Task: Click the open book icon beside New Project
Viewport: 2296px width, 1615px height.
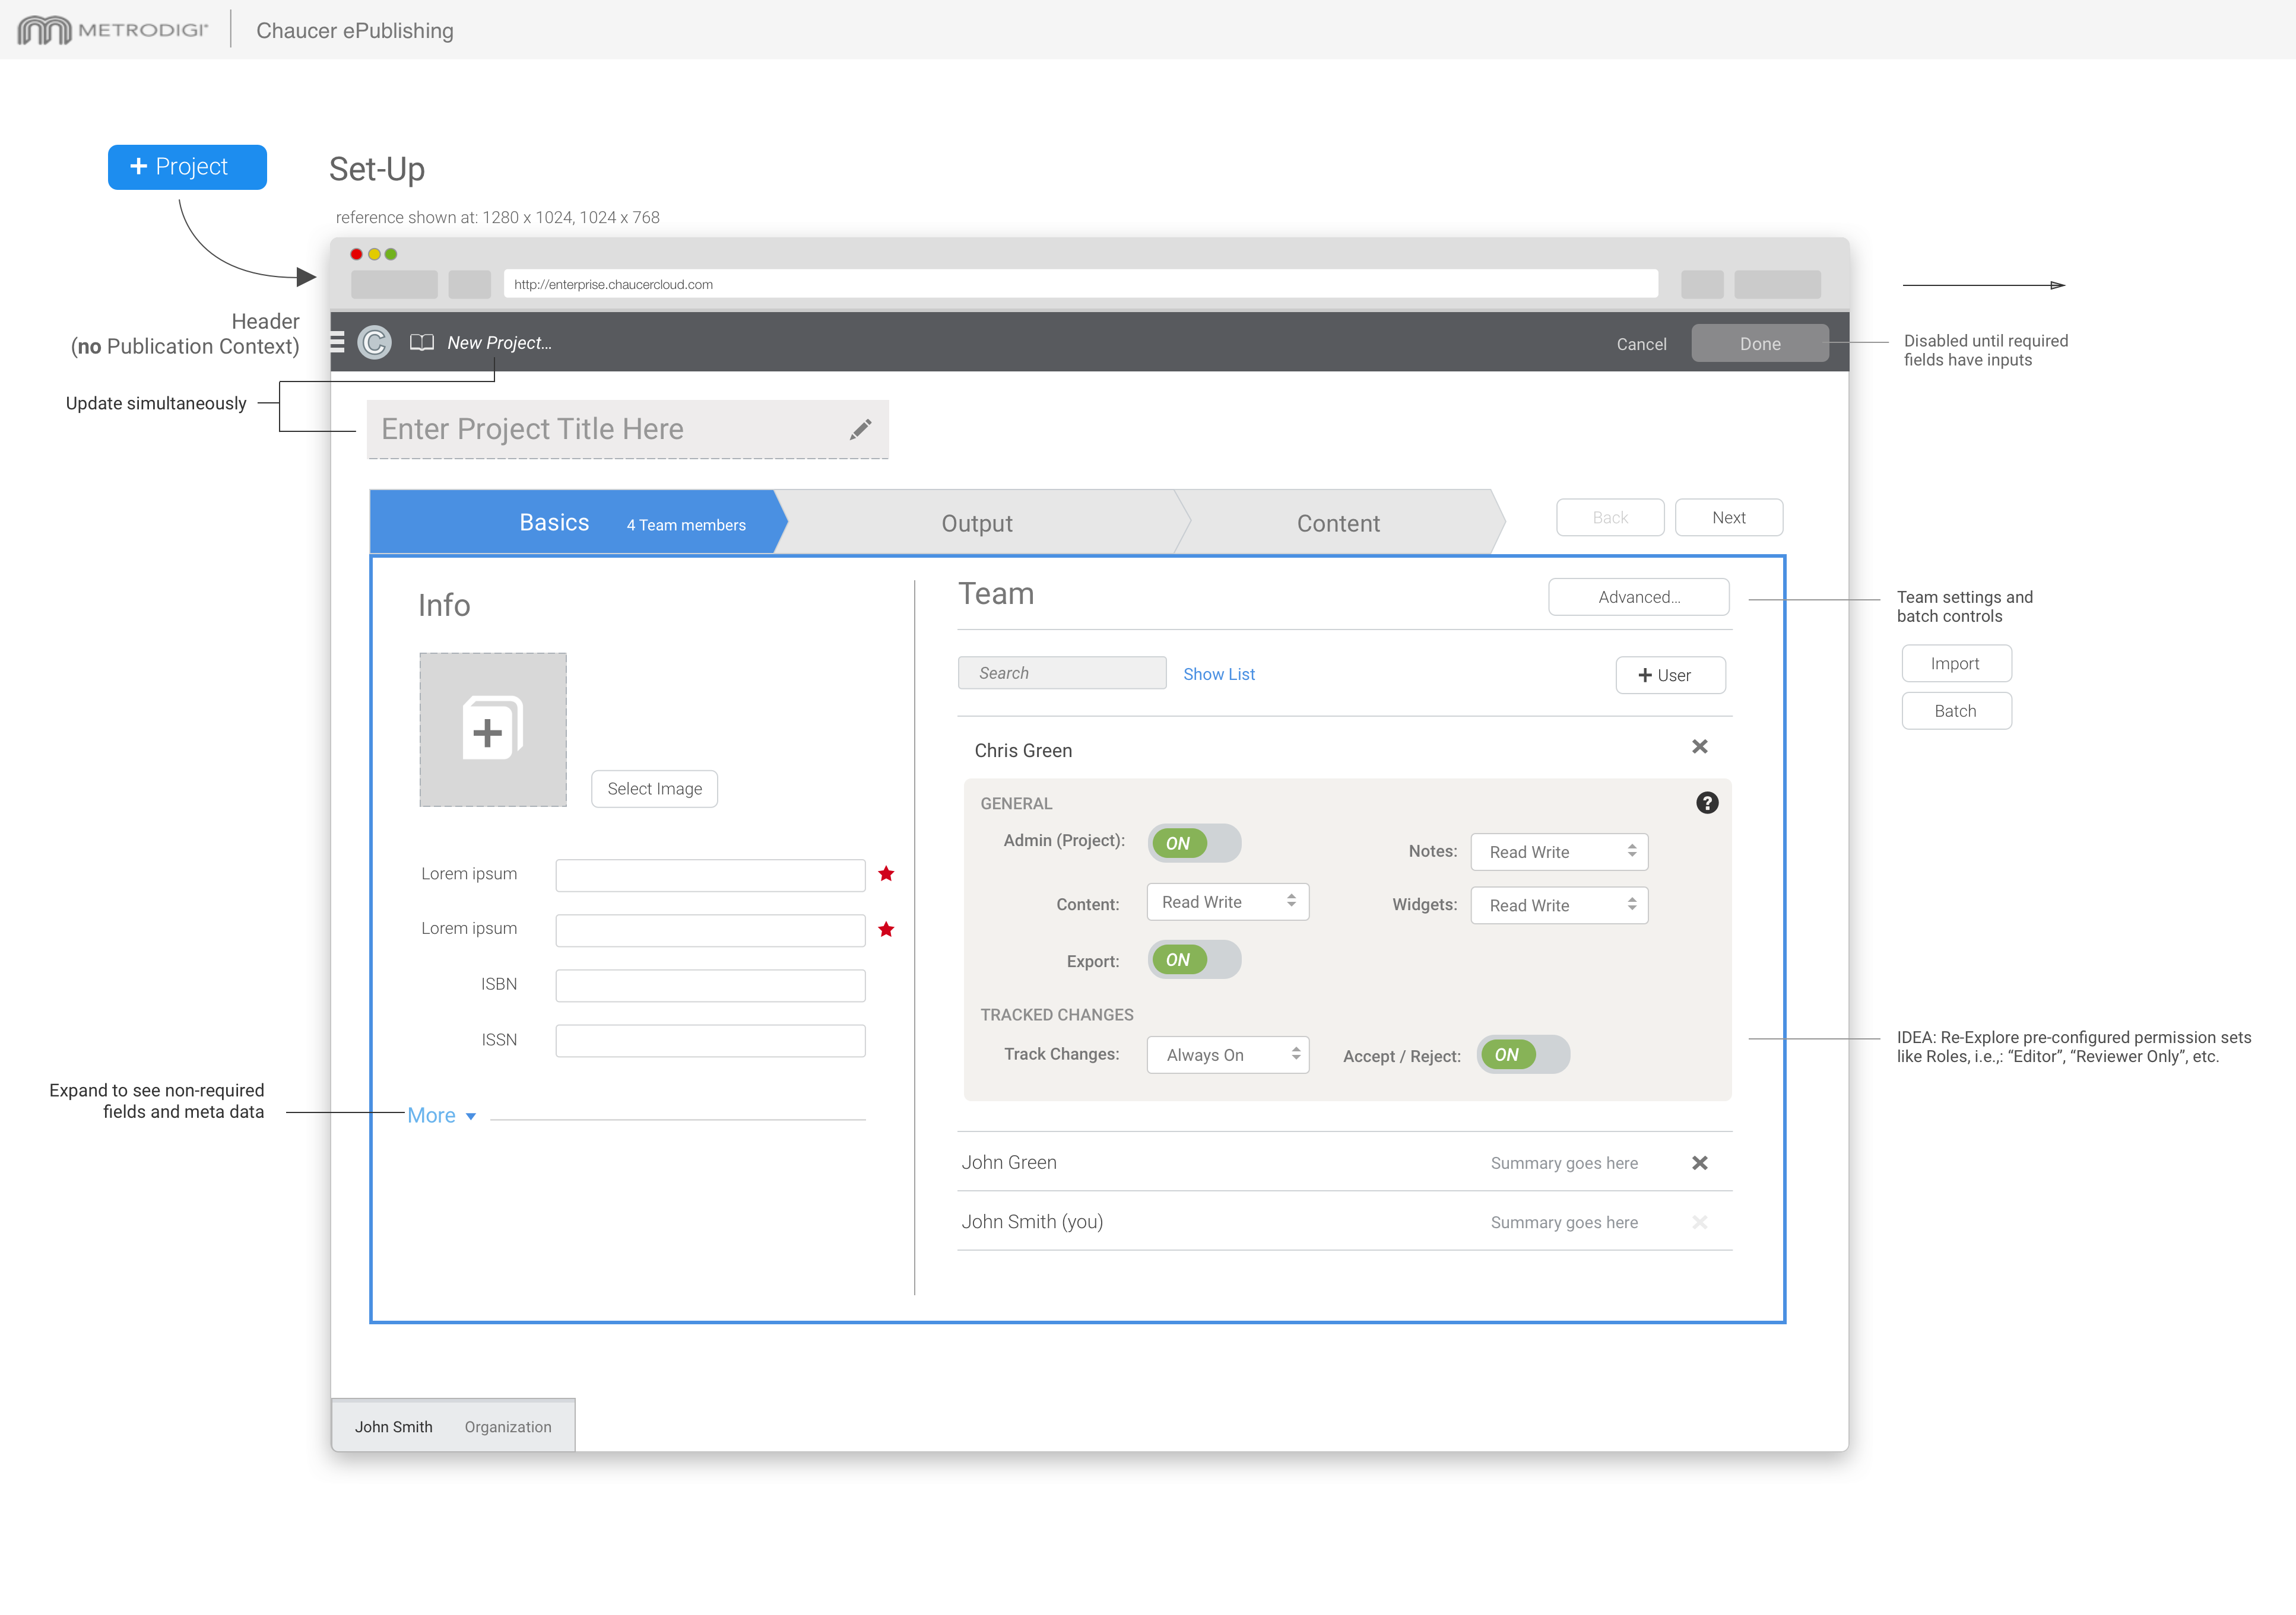Action: tap(422, 343)
